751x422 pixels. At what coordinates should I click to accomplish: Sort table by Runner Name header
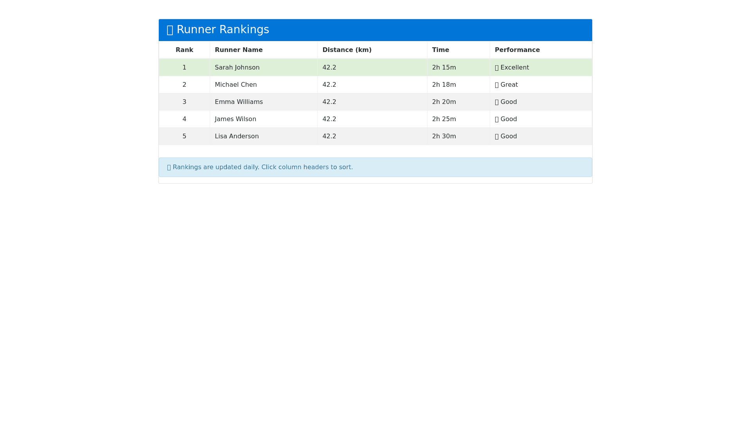tap(239, 50)
